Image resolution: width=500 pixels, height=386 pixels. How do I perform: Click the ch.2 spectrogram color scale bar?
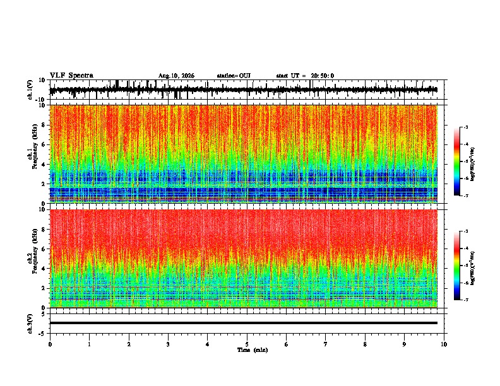click(x=456, y=266)
